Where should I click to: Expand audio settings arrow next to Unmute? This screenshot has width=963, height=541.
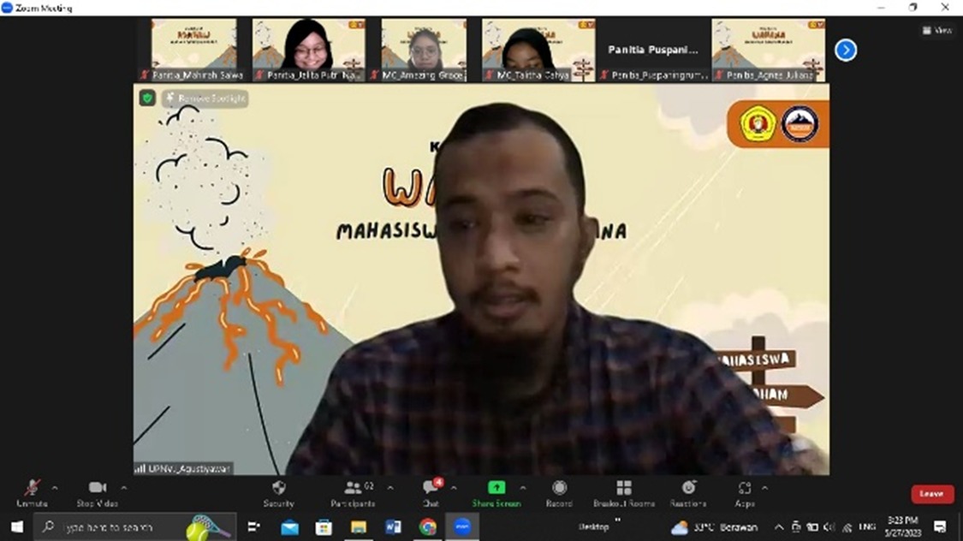point(55,488)
